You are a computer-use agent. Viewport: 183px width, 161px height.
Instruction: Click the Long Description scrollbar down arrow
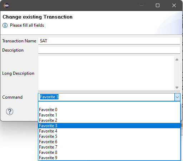click(x=177, y=88)
